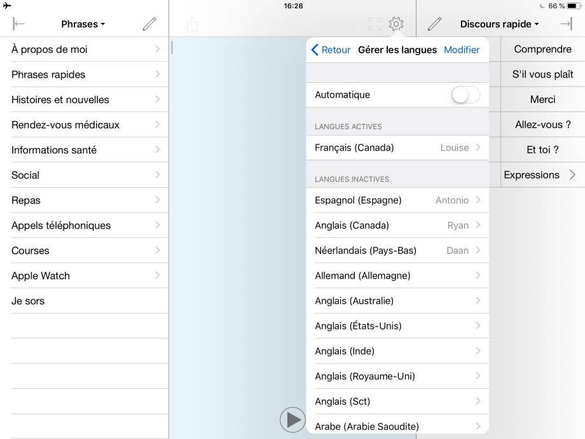This screenshot has height=439, width=585.
Task: Tap the full-screen expand icon
Action: 375,24
